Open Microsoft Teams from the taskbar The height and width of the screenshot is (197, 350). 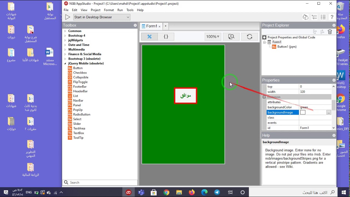(141, 192)
